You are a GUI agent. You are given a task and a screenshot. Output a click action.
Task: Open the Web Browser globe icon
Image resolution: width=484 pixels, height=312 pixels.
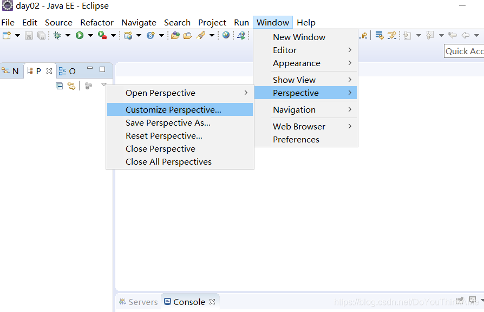coord(226,35)
